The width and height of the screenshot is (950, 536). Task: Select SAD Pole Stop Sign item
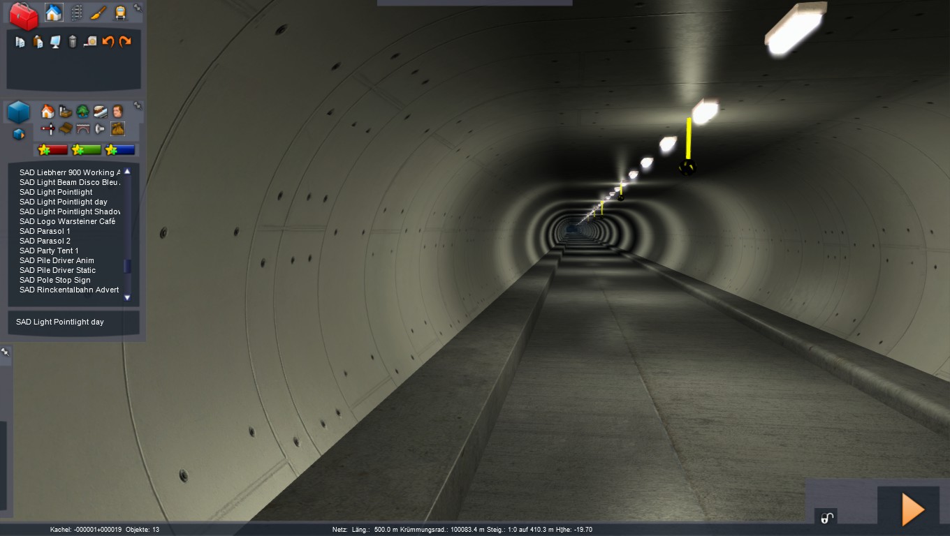coord(55,280)
